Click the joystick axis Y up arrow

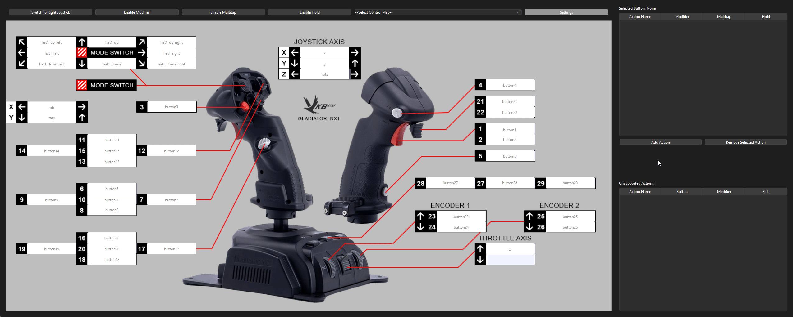pos(355,64)
